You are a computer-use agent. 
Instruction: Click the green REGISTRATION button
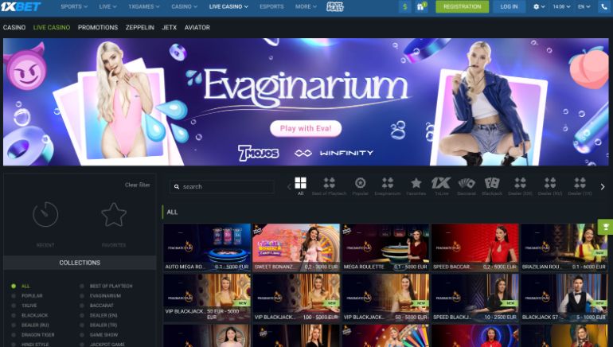click(462, 6)
